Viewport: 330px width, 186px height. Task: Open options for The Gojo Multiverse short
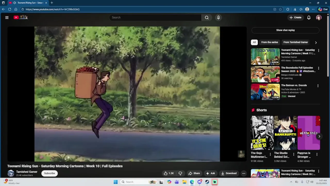[x=270, y=154]
